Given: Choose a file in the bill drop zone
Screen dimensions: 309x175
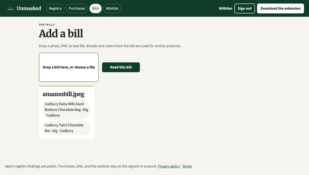Looking at the screenshot, I should [69, 67].
